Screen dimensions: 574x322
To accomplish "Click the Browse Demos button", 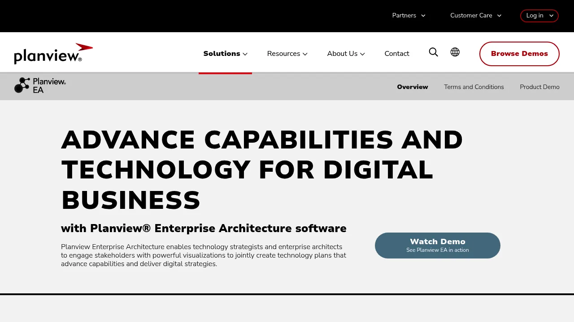I will 519,54.
